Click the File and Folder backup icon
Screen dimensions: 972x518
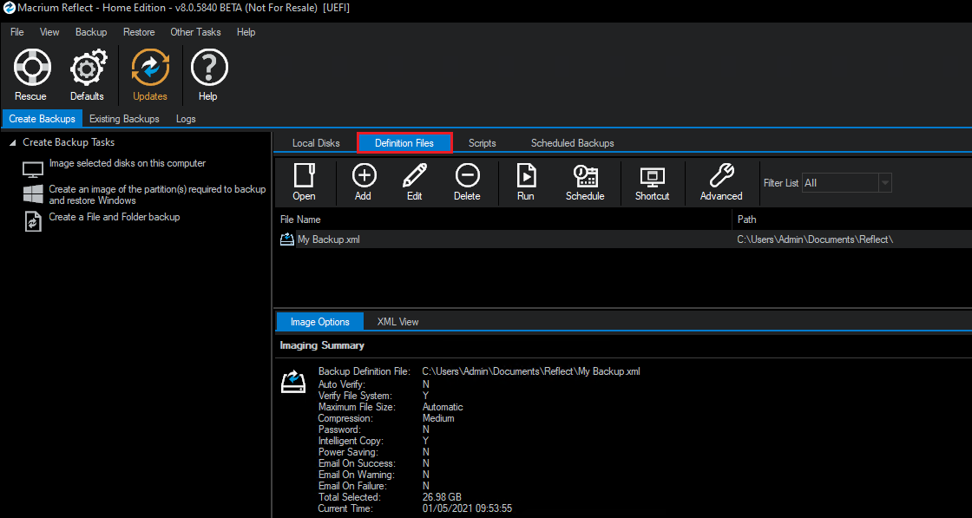pyautogui.click(x=33, y=222)
